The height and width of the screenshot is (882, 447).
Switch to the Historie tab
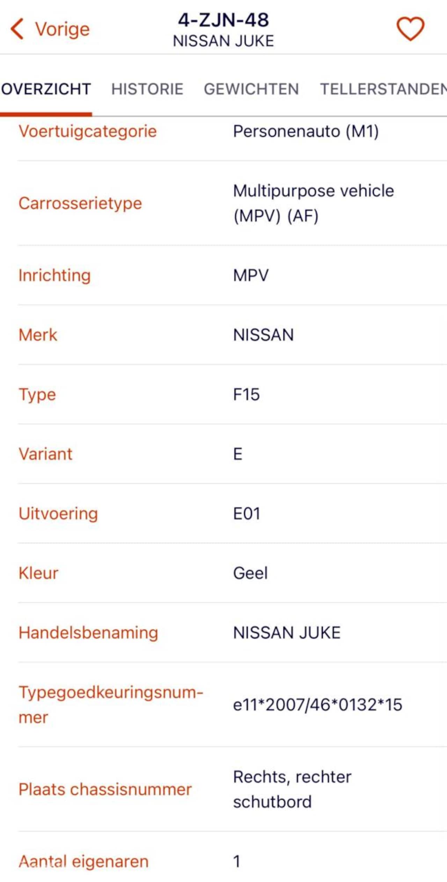[147, 89]
